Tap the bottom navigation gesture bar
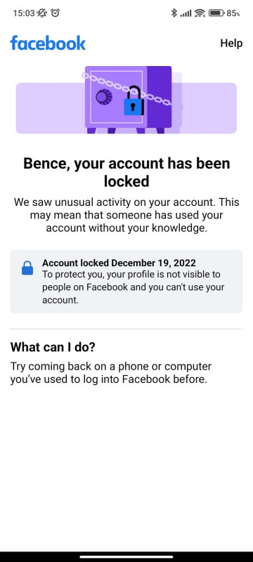Image resolution: width=253 pixels, height=562 pixels. (x=126, y=557)
